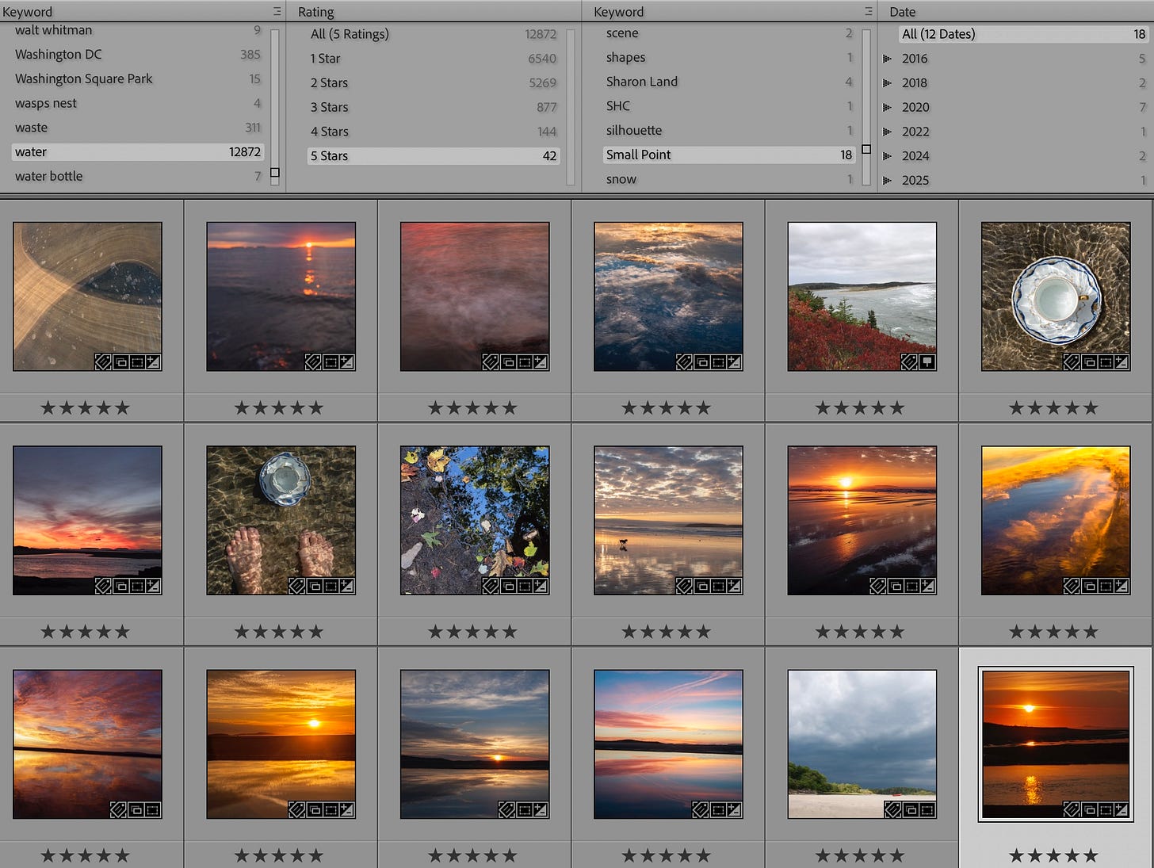Expand the 2020 date group
The width and height of the screenshot is (1154, 868).
[887, 107]
